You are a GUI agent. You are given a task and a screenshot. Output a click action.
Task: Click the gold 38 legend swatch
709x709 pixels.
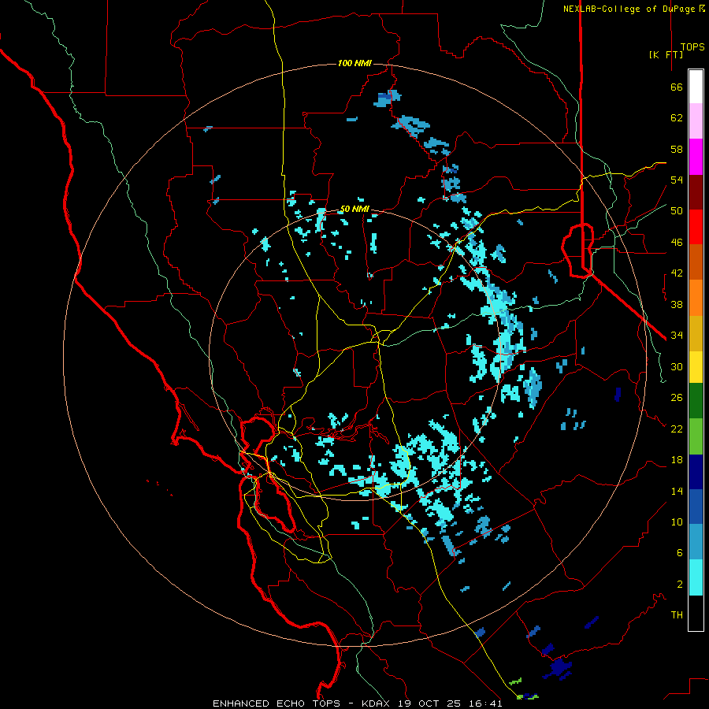coord(696,334)
